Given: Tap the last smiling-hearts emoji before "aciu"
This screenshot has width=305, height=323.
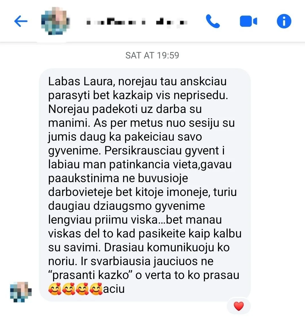Looking at the screenshot, I should tap(96, 289).
